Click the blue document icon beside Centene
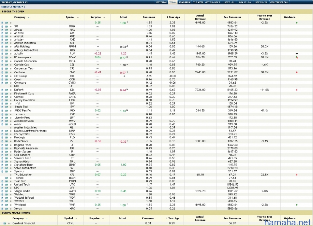Image resolution: width=313 pixels, height=226 pixels. click(2, 72)
